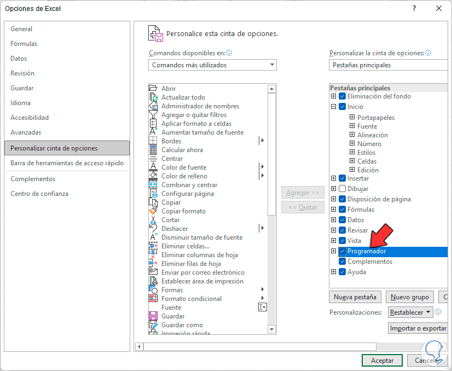Click the commands list scroll-up arrow
452x371 pixels.
pyautogui.click(x=271, y=89)
